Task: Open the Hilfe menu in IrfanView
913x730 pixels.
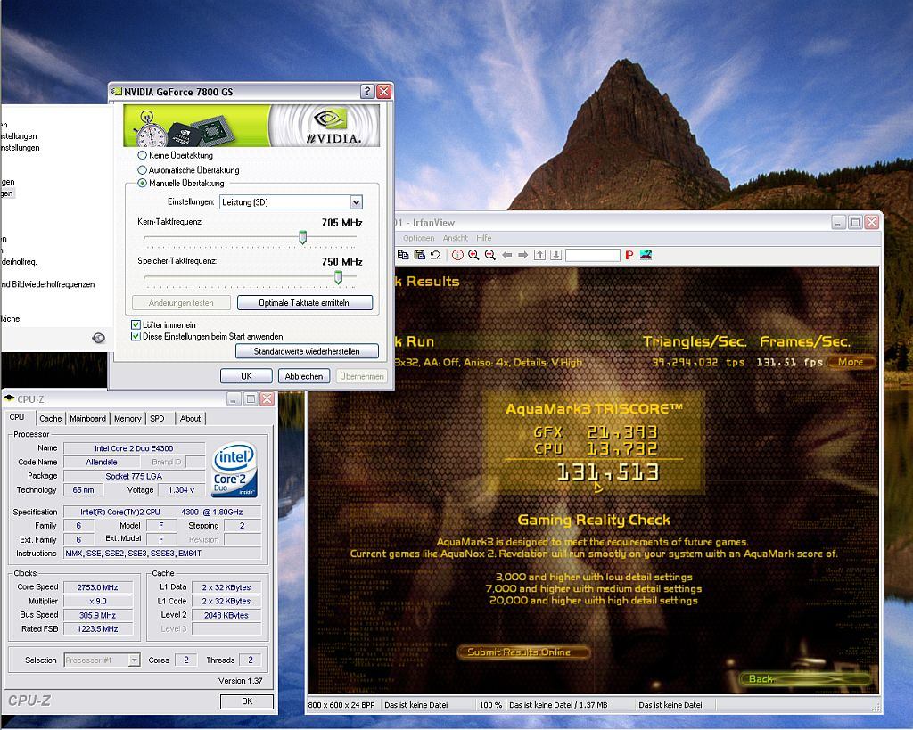Action: [483, 238]
